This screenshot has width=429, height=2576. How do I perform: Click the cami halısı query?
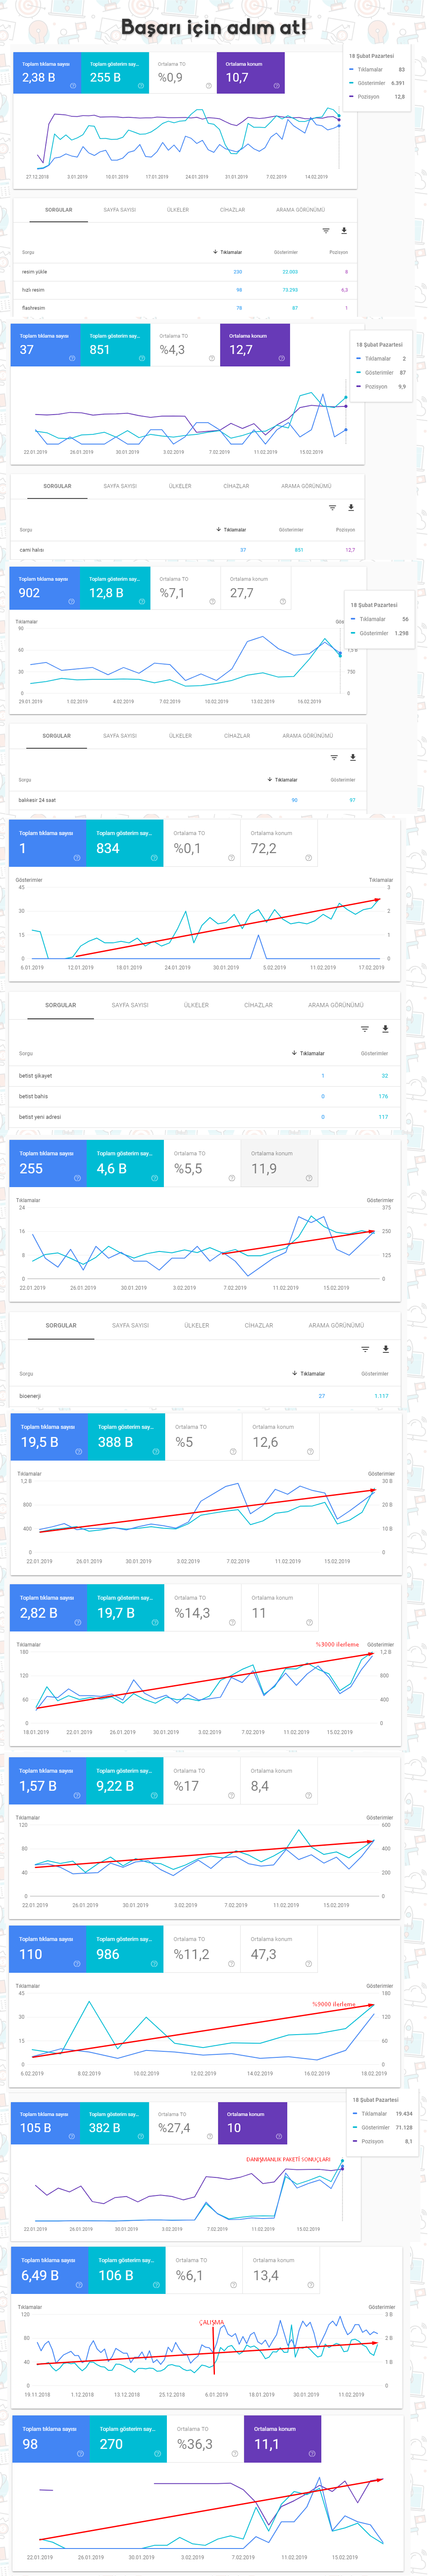coord(32,550)
